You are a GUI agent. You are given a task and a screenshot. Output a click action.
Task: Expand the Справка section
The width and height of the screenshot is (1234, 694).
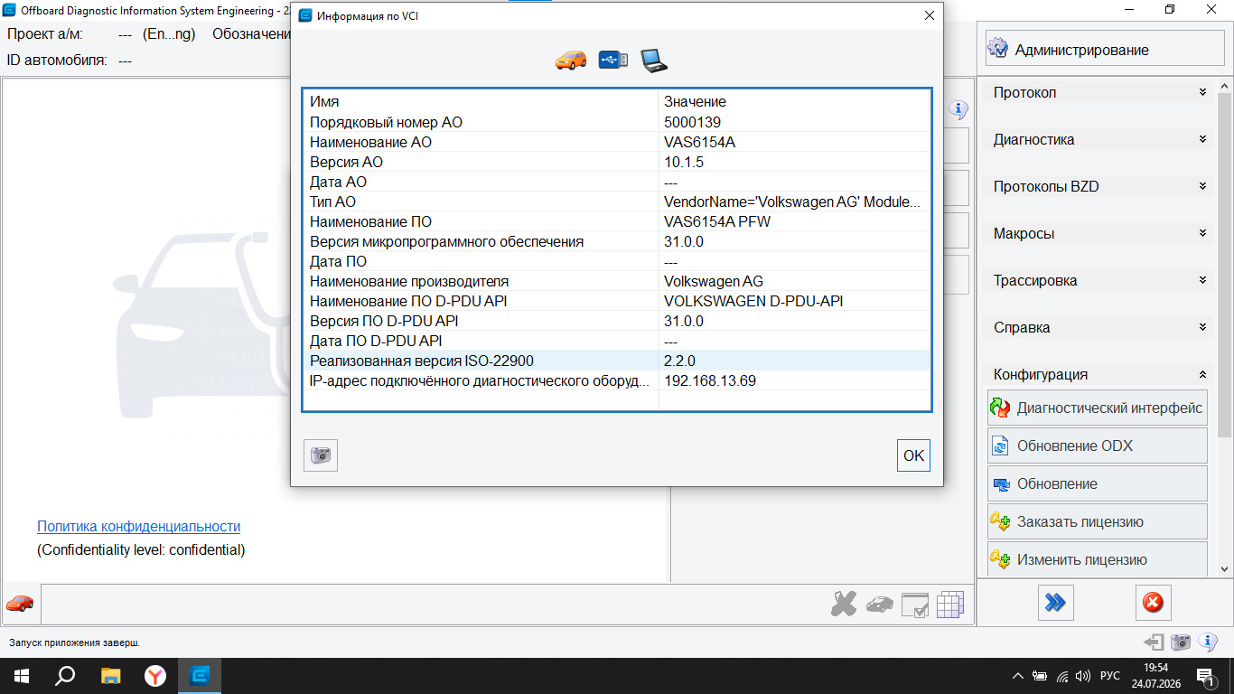click(x=1100, y=327)
